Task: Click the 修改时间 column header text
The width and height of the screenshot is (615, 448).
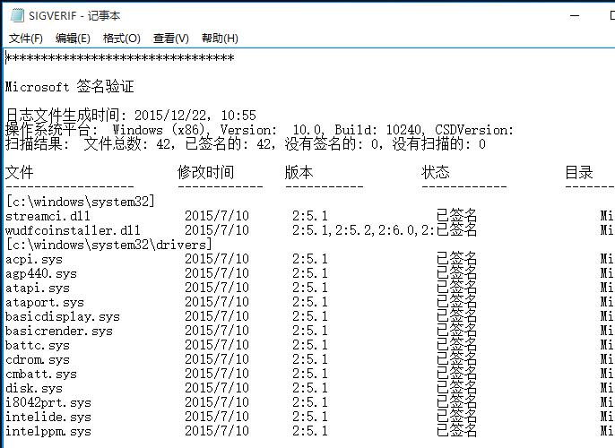Action: coord(205,172)
